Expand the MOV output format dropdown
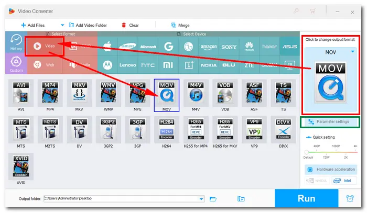 352,52
